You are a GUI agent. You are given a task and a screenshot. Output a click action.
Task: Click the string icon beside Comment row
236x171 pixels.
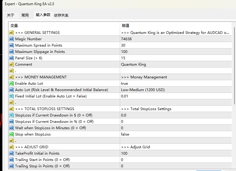tap(11, 64)
